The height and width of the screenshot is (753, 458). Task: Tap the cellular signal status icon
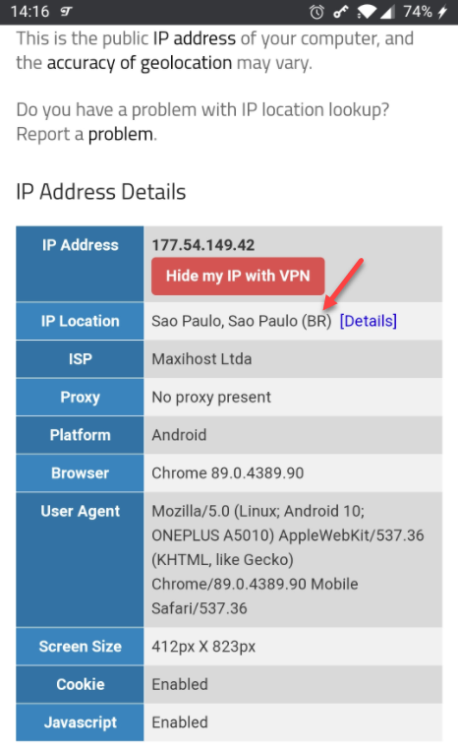(x=387, y=12)
